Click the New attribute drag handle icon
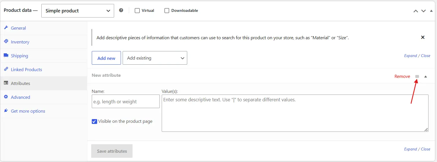This screenshot has width=437, height=162. pyautogui.click(x=417, y=76)
